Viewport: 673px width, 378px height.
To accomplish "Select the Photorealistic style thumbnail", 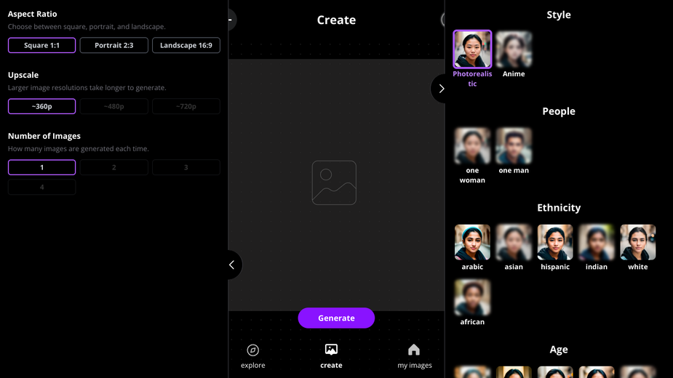I will 472,49.
